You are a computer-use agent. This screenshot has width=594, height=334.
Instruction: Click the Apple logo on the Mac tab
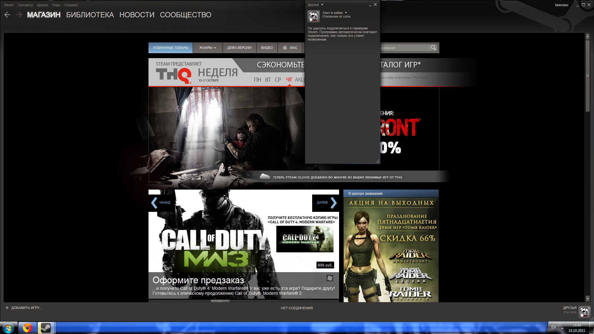pos(285,48)
